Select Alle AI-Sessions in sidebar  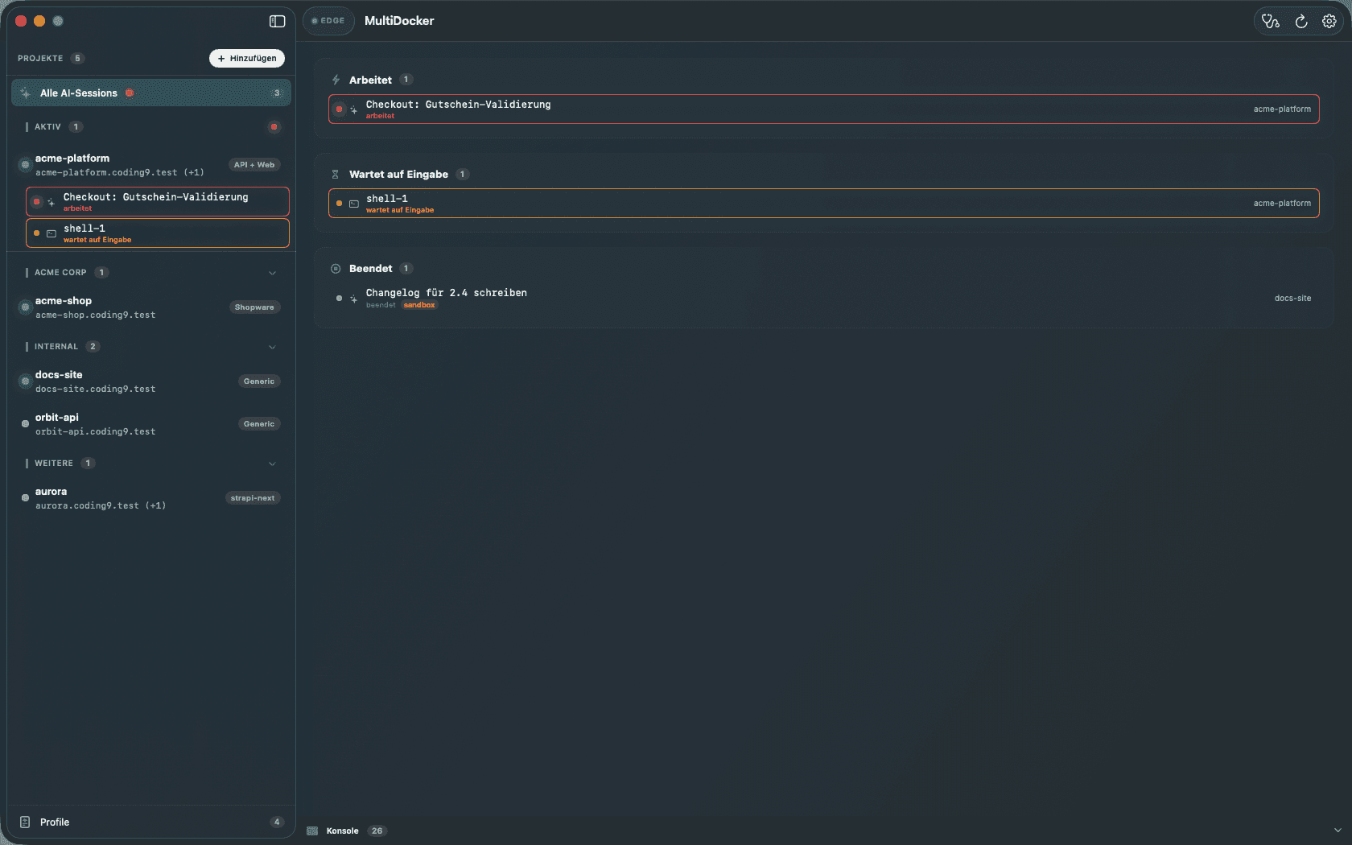click(x=151, y=93)
